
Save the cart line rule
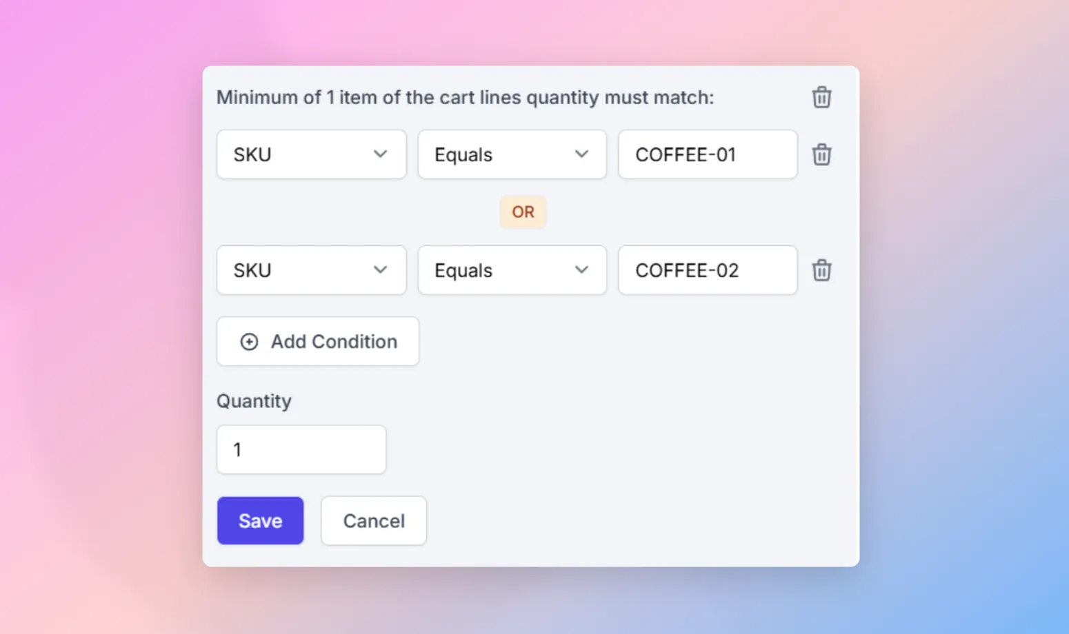coord(260,521)
